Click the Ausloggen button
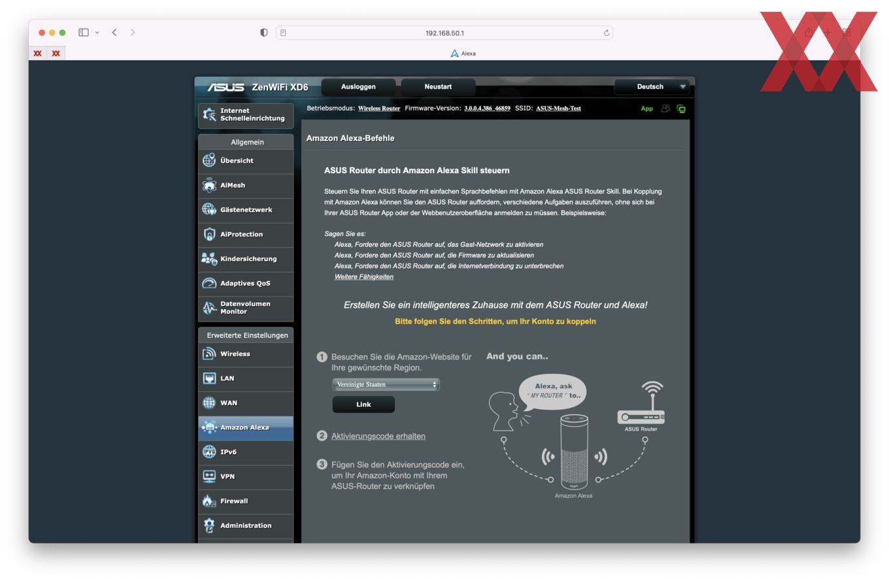 click(358, 87)
